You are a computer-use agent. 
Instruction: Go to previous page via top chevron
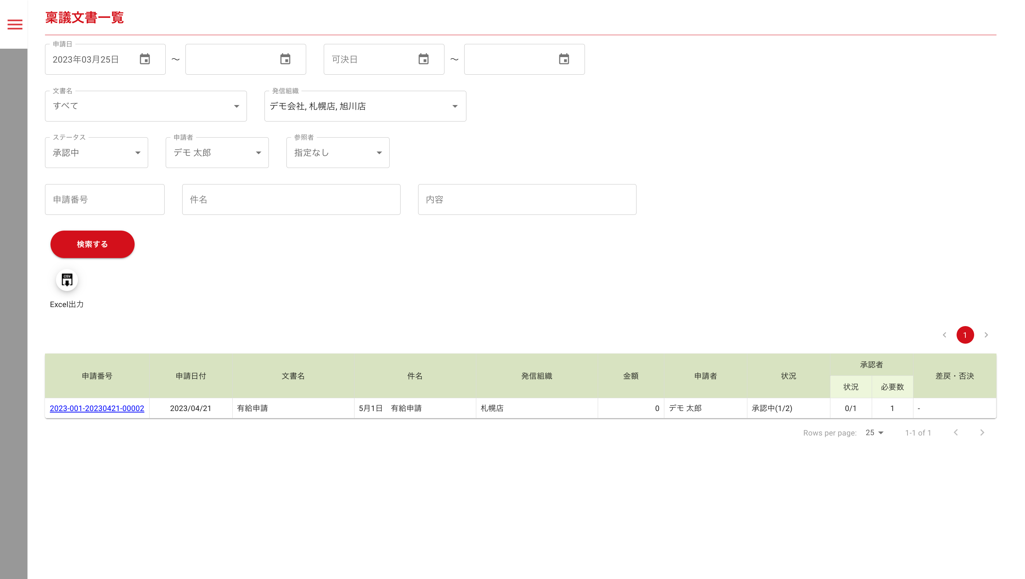click(944, 335)
